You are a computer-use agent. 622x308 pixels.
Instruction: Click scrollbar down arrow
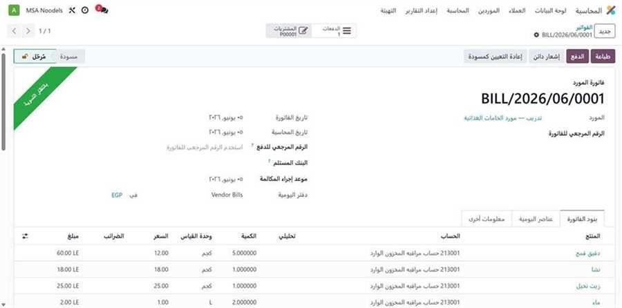pos(3,304)
